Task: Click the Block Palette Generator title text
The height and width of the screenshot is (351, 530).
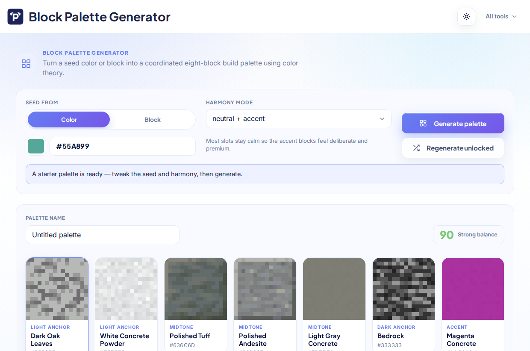Action: [x=100, y=17]
